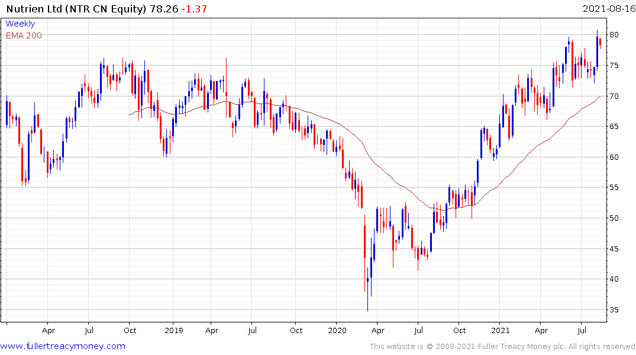Click the price change -1.37
The height and width of the screenshot is (355, 636).
[194, 9]
